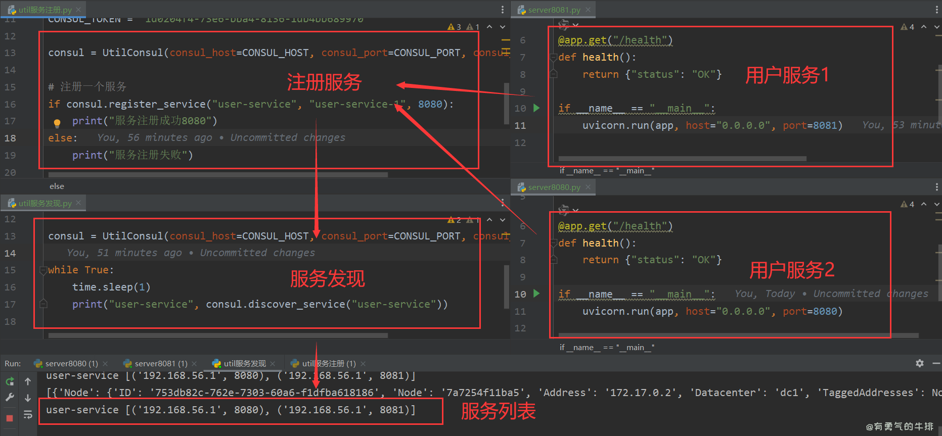Screen dimensions: 942x436
Task: Go to previous highlighted error in server8081.py
Action: [x=924, y=26]
